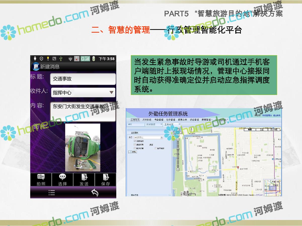The image size is (302, 226).
Task: Enable the 越界报警 checkbox
Action: 135,148
